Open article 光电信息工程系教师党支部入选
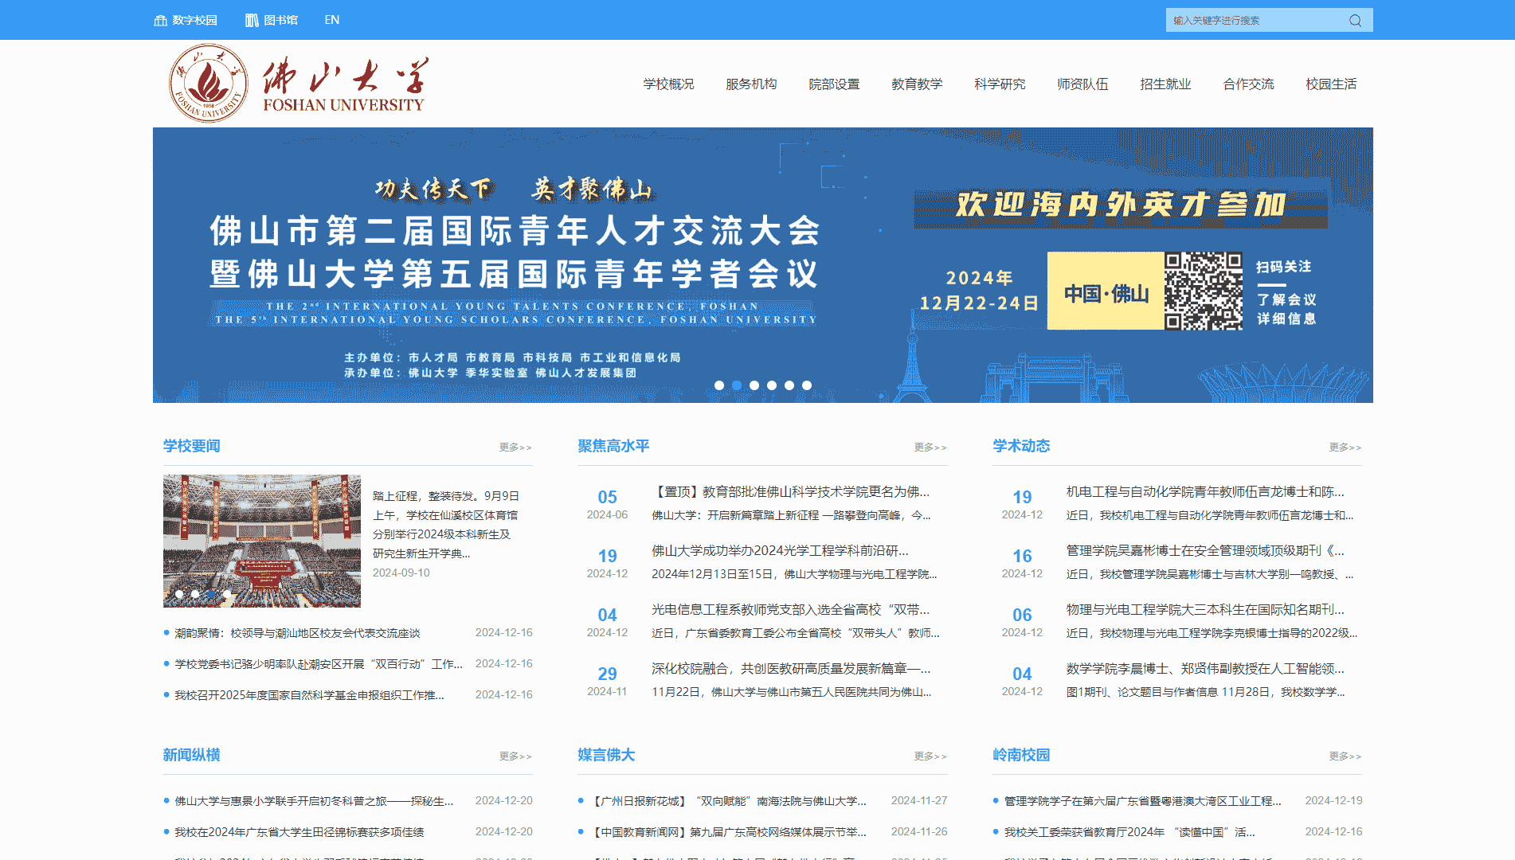 (x=790, y=609)
